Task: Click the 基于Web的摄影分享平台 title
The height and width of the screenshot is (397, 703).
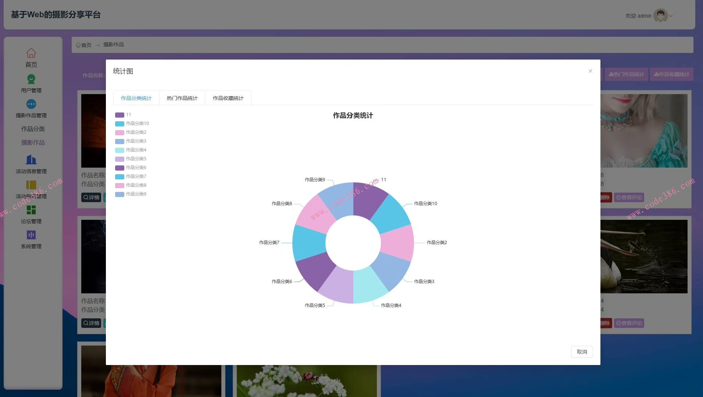Action: (56, 15)
